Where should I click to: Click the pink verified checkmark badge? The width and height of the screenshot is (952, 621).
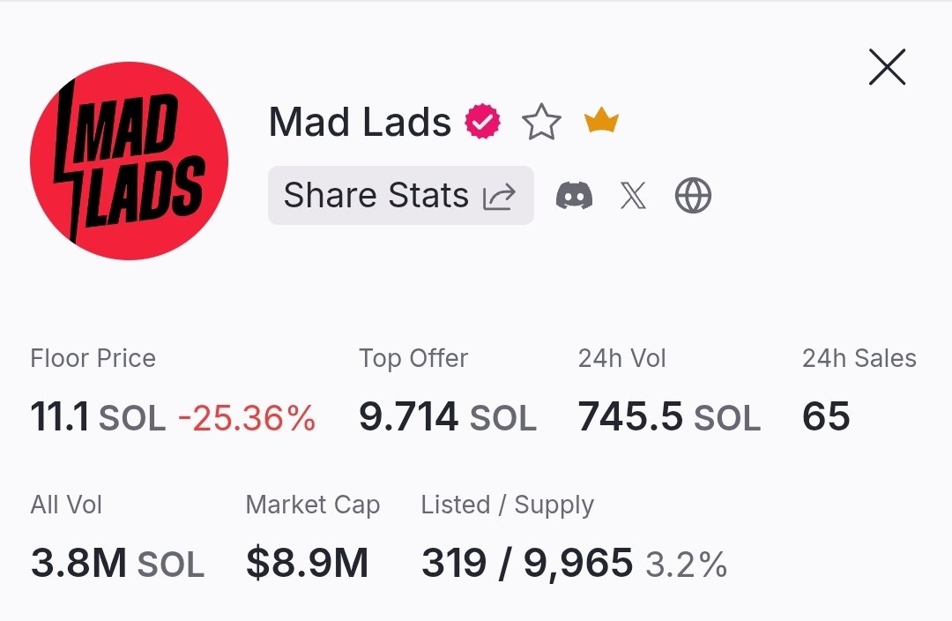tap(482, 123)
